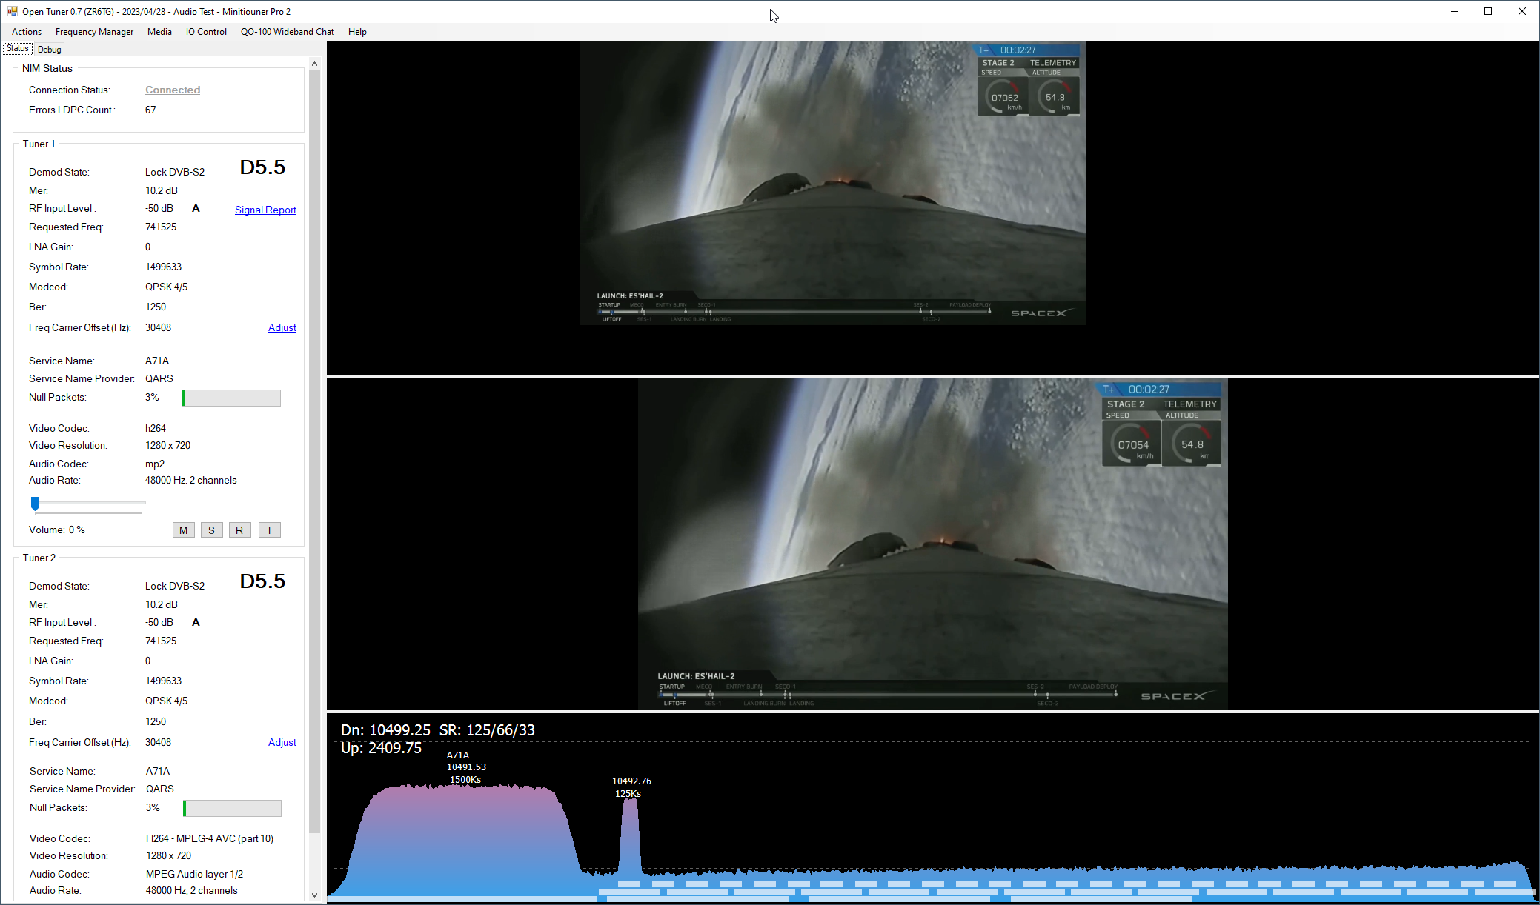Click the Connected status link
The height and width of the screenshot is (905, 1540).
(x=173, y=90)
